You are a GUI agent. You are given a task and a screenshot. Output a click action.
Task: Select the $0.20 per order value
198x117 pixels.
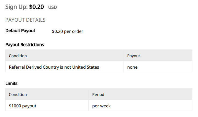click(68, 31)
